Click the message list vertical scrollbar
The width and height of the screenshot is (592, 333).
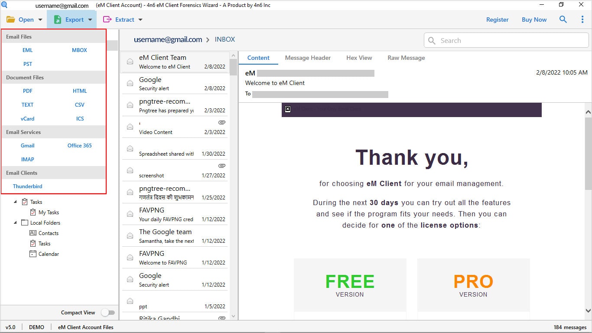point(234,67)
